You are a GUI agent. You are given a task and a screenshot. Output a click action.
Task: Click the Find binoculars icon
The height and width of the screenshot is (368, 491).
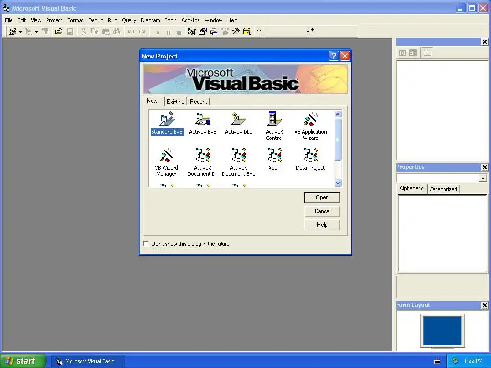coord(117,32)
